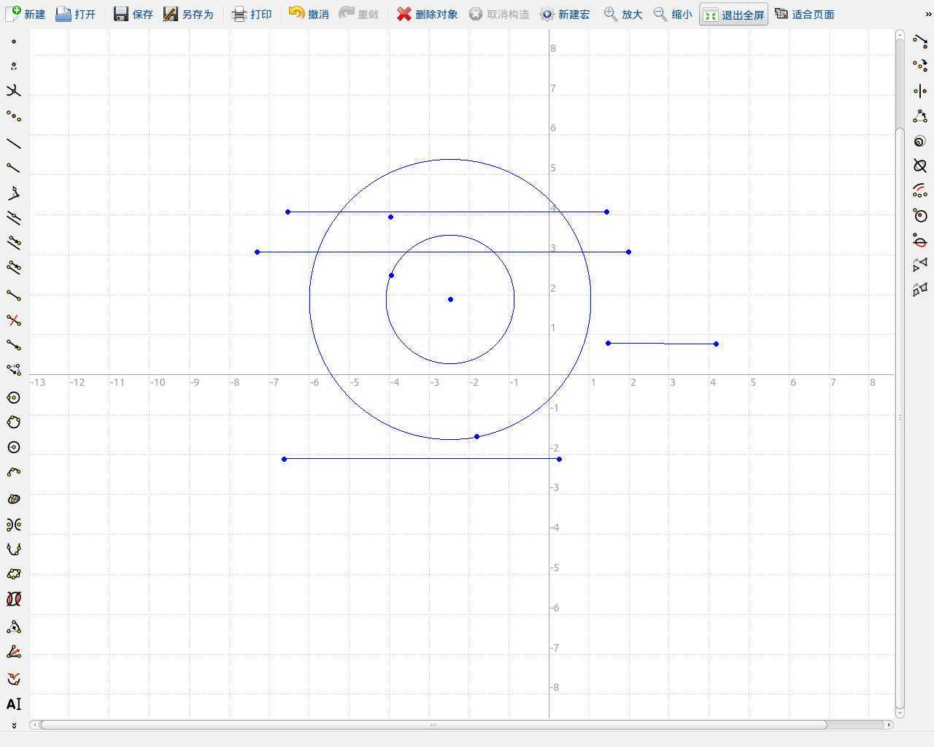The height and width of the screenshot is (747, 934).
Task: Click 打印 (Print) button
Action: [x=251, y=14]
